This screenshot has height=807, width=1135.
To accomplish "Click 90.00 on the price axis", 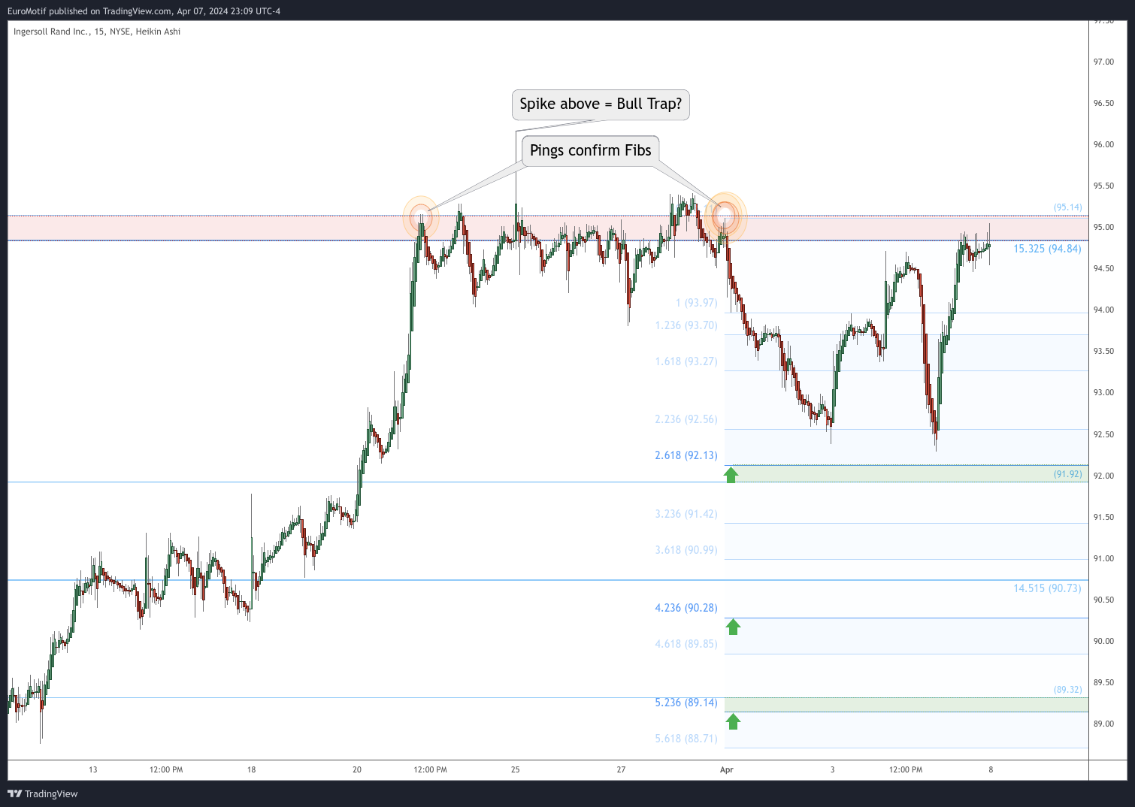I will tap(1103, 641).
